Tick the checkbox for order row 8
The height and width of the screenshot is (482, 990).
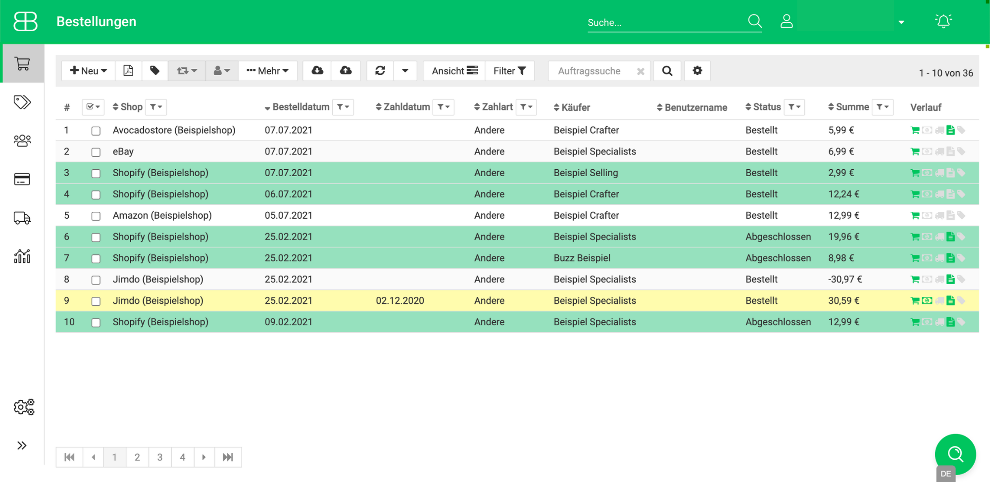click(96, 280)
